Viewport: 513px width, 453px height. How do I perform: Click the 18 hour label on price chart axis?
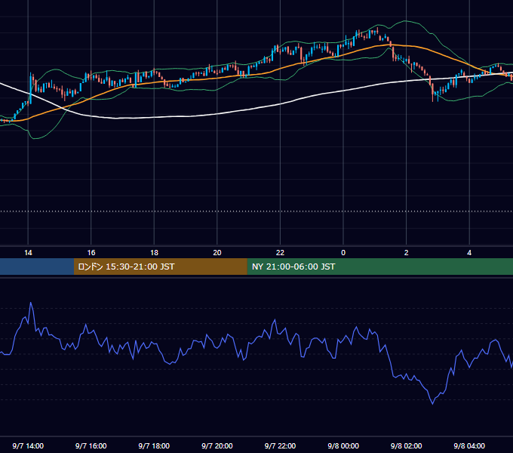pos(154,253)
